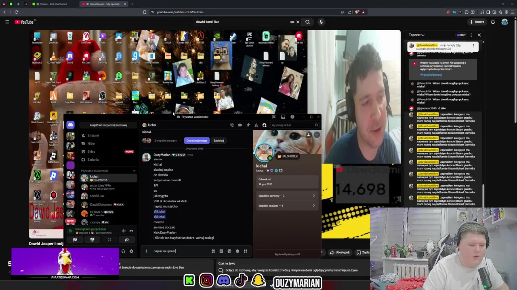Click the YouTube search magnifier button

click(307, 22)
